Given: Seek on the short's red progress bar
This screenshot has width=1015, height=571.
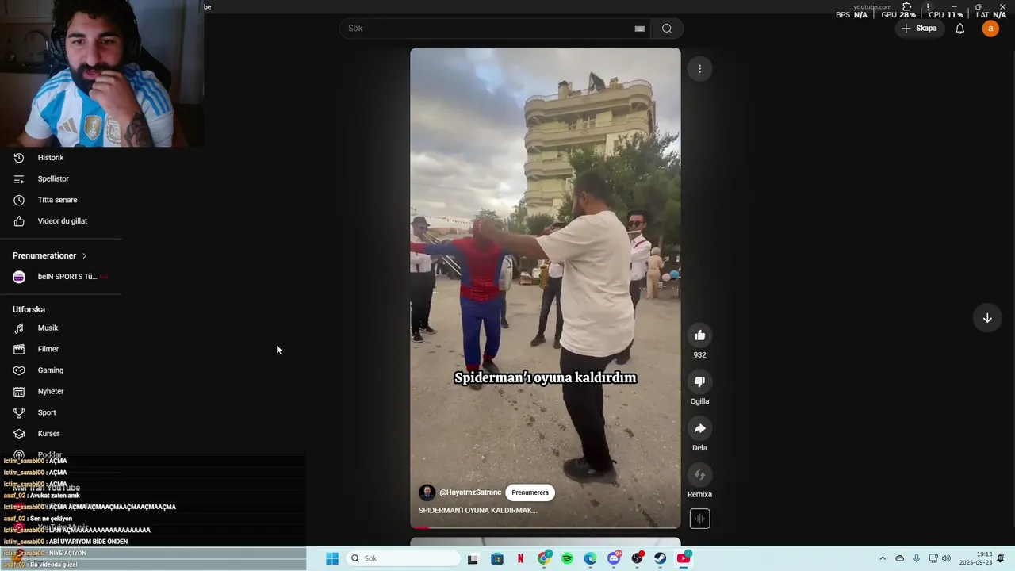Looking at the screenshot, I should click(545, 527).
